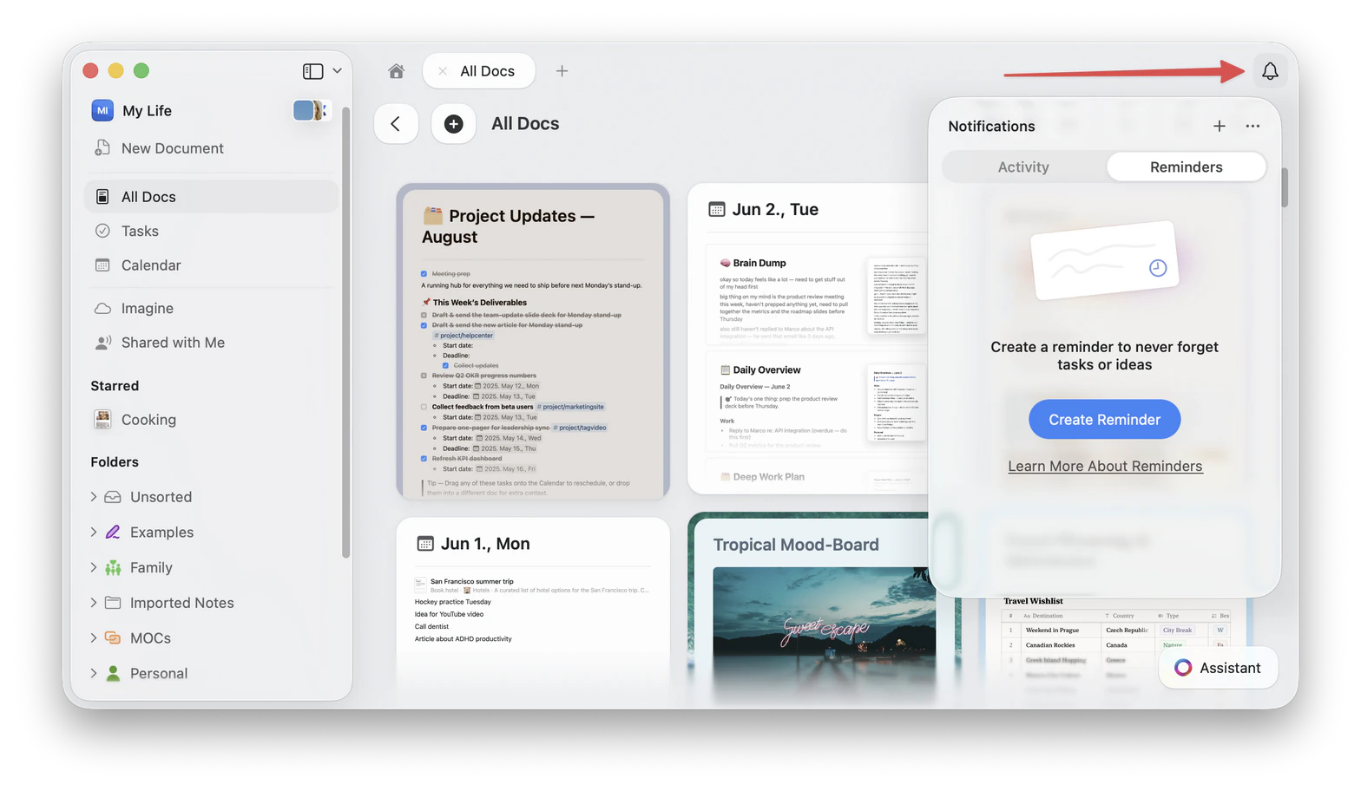Screen dimensions: 1361x791
Task: Toggle Collect updates checkbox
Action: [x=446, y=365]
